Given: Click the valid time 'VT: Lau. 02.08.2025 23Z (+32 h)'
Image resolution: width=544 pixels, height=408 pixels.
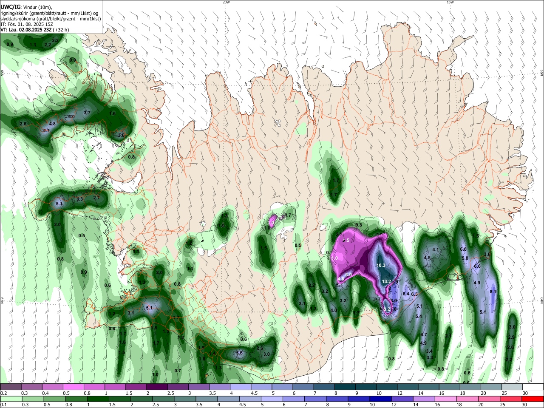Looking at the screenshot, I should [35, 30].
